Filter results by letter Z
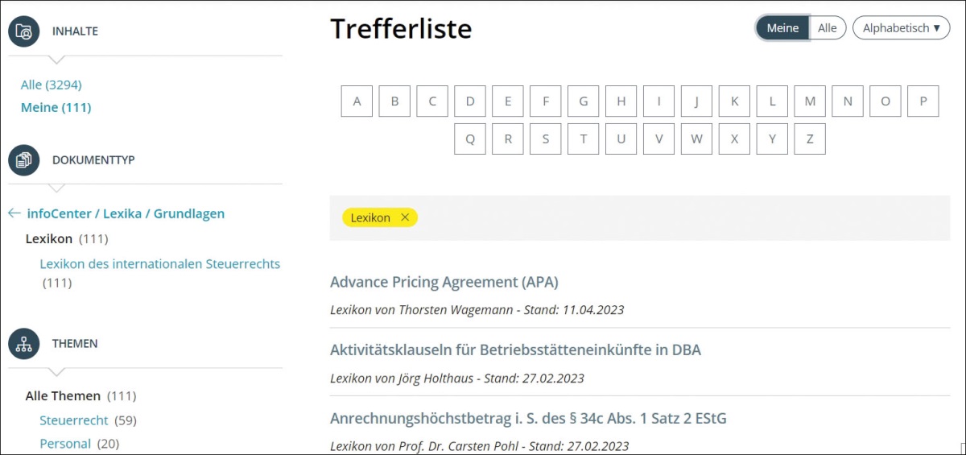This screenshot has height=455, width=966. [x=810, y=139]
